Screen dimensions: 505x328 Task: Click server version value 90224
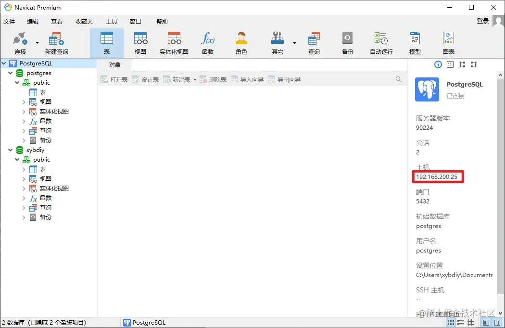pos(424,128)
